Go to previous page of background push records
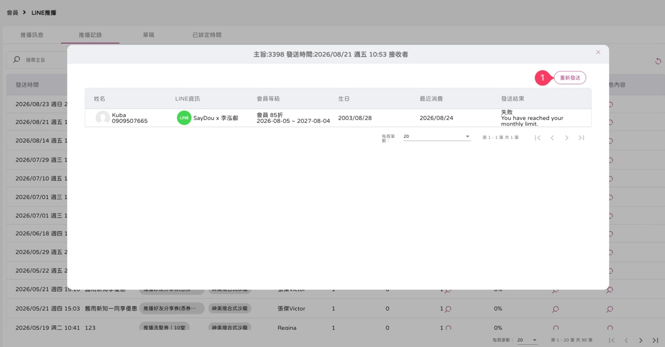 [626, 340]
